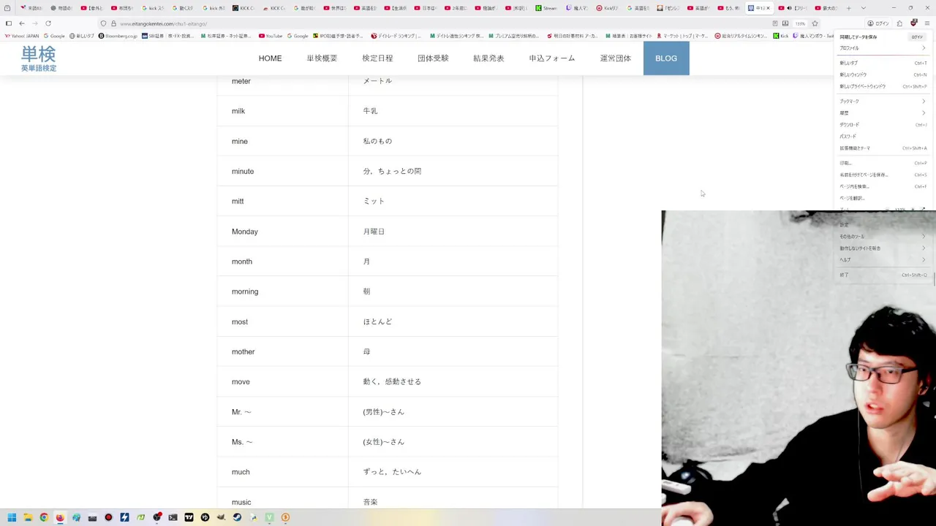Go to the HOME navigation item
This screenshot has width=936, height=526.
coord(270,58)
